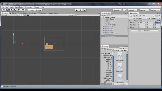The width and height of the screenshot is (162, 91).
Task: Click Search by Label icon in Project
Action: click(123, 48)
